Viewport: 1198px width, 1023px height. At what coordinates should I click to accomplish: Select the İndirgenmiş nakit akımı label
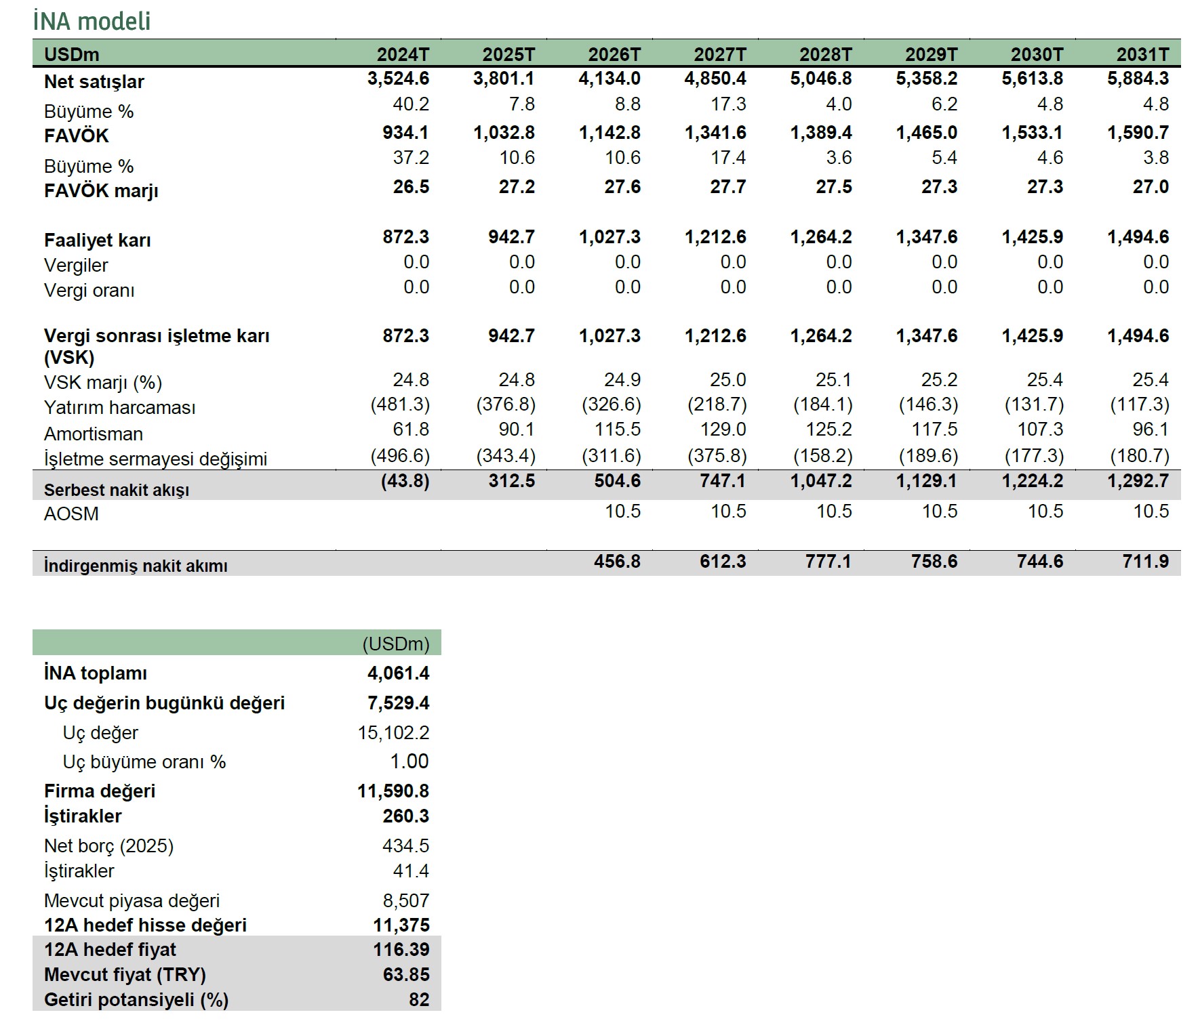[136, 566]
